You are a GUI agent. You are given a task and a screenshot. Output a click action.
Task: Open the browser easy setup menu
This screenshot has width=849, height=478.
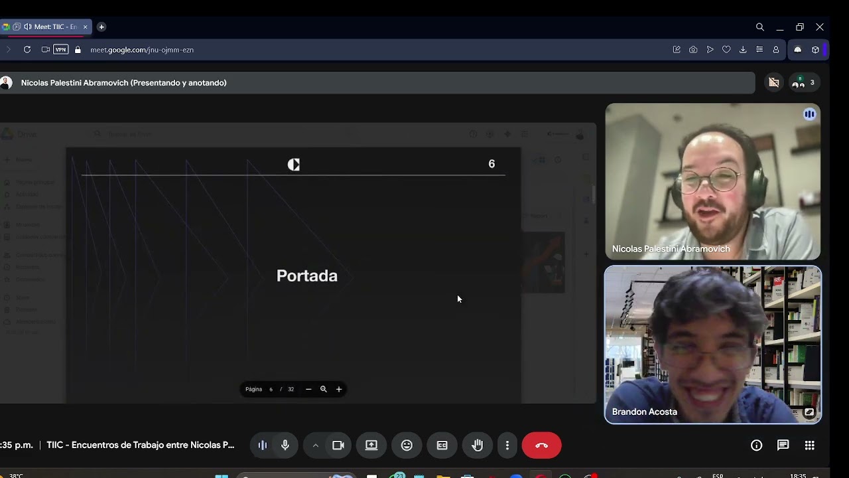(x=759, y=50)
